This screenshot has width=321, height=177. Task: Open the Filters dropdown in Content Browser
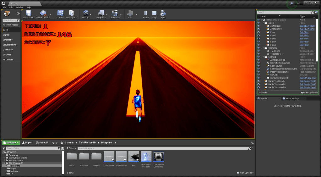(x=71, y=148)
